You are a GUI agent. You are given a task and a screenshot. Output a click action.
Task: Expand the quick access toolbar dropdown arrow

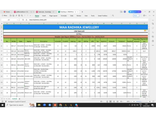click(31, 16)
